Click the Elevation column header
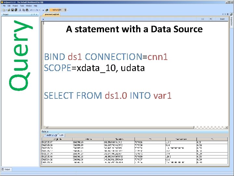 click(x=119, y=139)
